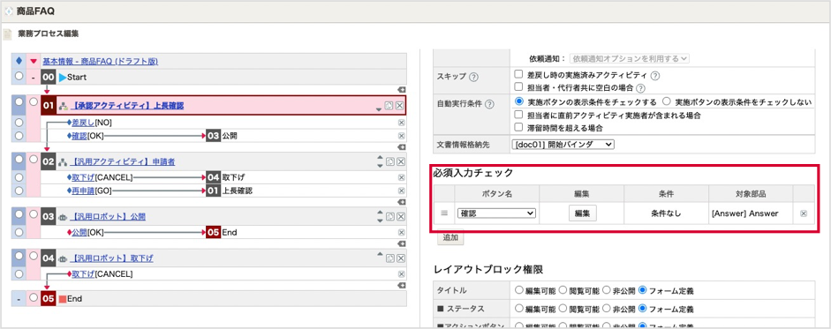Open the 取下げ[CANCEL] link under 02 申請者
The width and height of the screenshot is (831, 329).
pyautogui.click(x=83, y=177)
